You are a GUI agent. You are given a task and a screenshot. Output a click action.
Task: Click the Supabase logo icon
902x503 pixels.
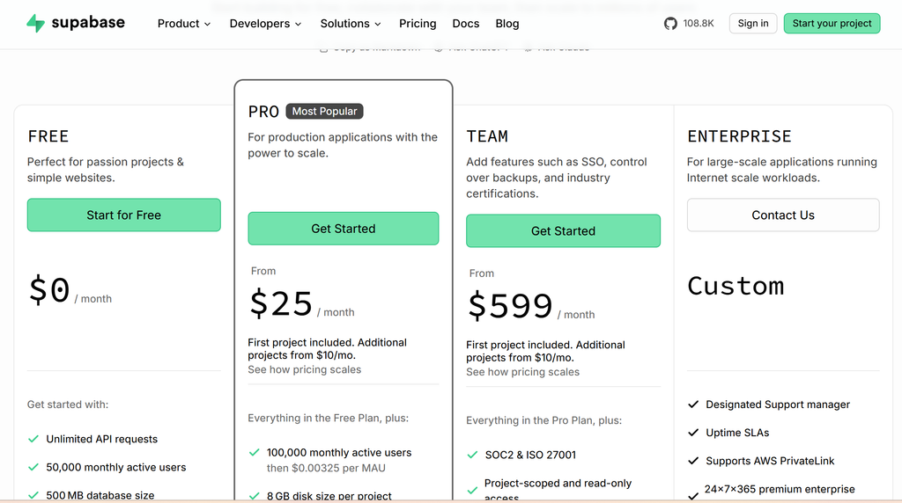pyautogui.click(x=35, y=23)
